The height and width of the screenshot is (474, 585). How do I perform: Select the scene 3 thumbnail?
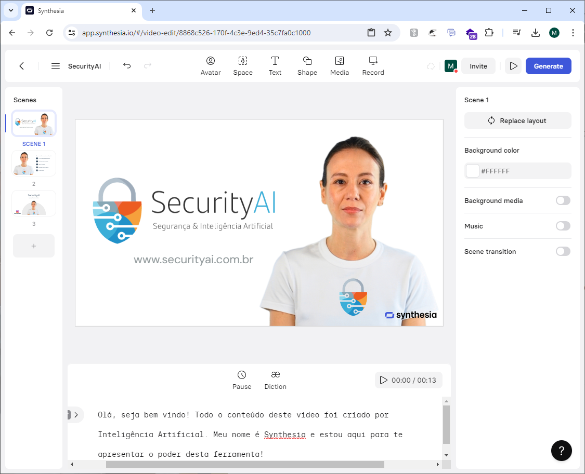pos(34,204)
